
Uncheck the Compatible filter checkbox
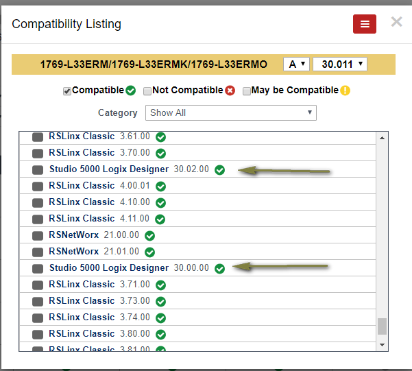coord(67,91)
